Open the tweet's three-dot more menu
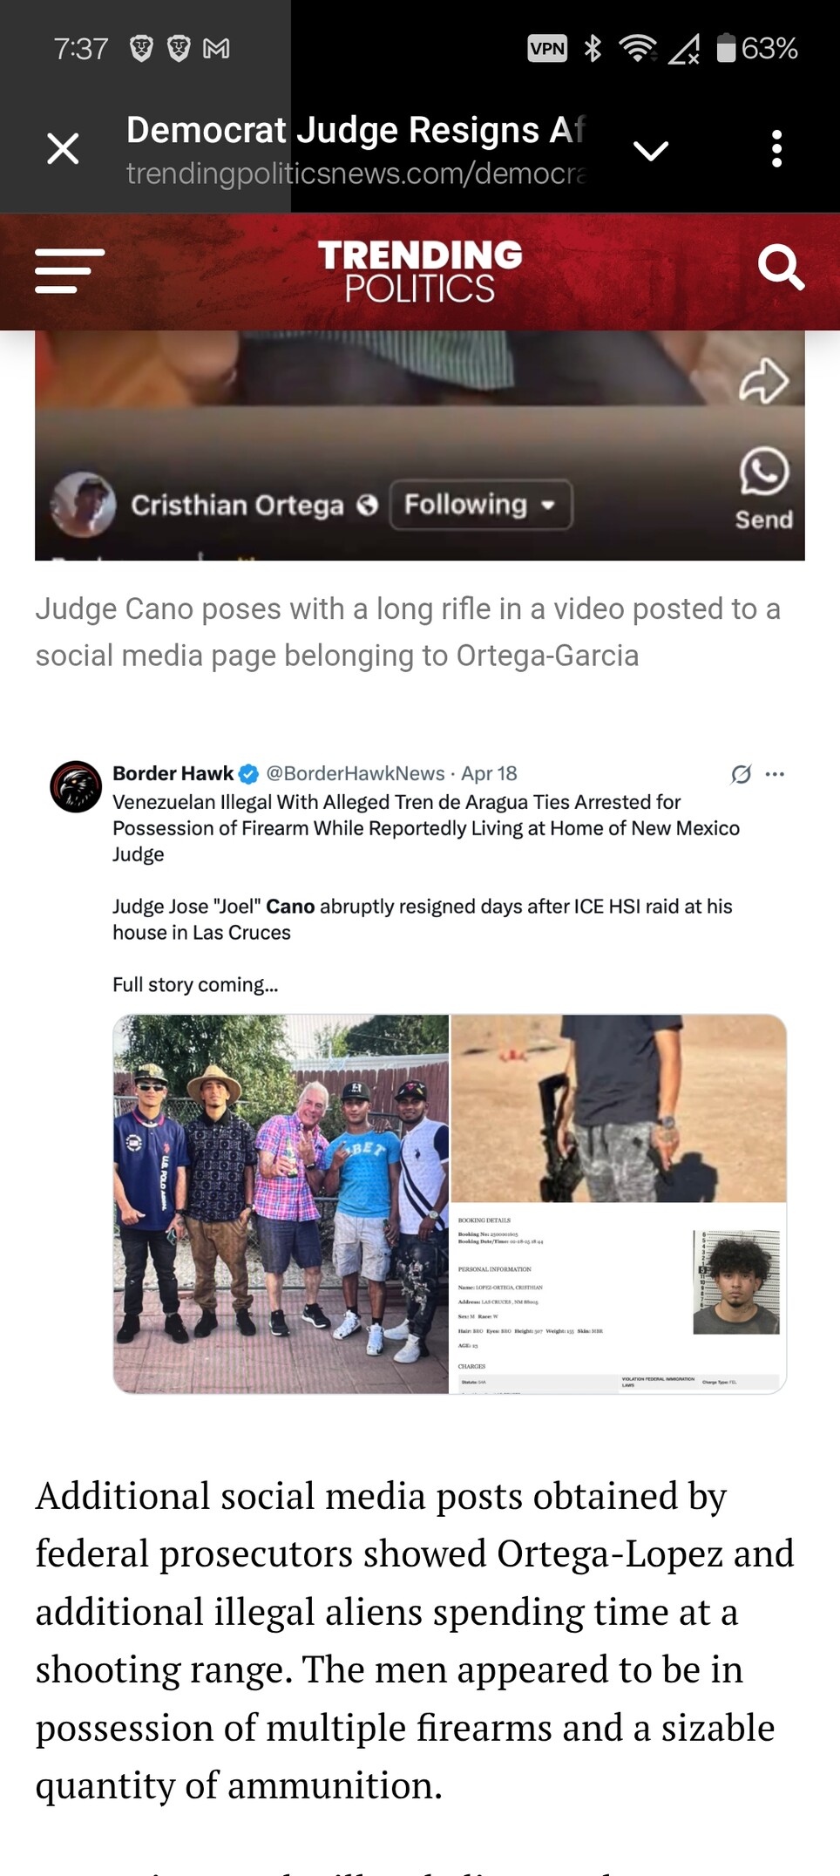This screenshot has width=840, height=1876. (x=775, y=774)
